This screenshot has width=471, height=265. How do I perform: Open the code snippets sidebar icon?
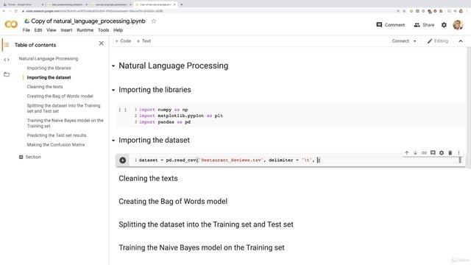[x=7, y=60]
